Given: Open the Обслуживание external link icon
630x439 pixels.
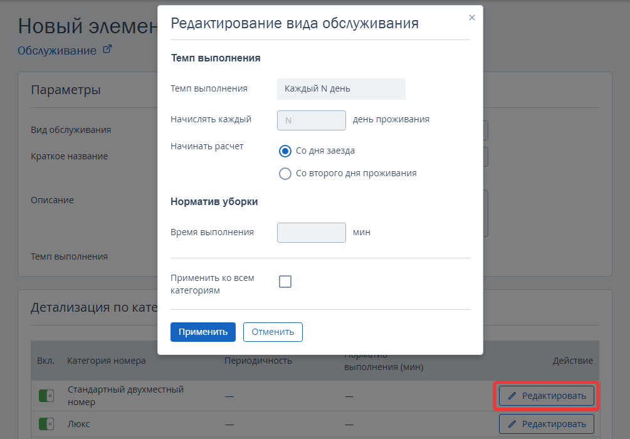Looking at the screenshot, I should pos(107,50).
